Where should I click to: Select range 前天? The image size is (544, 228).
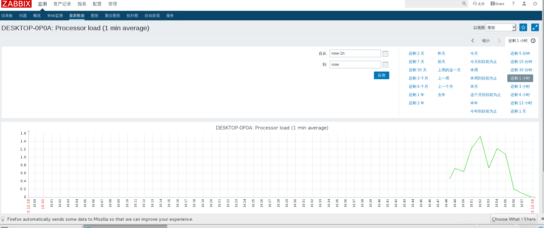pos(442,62)
